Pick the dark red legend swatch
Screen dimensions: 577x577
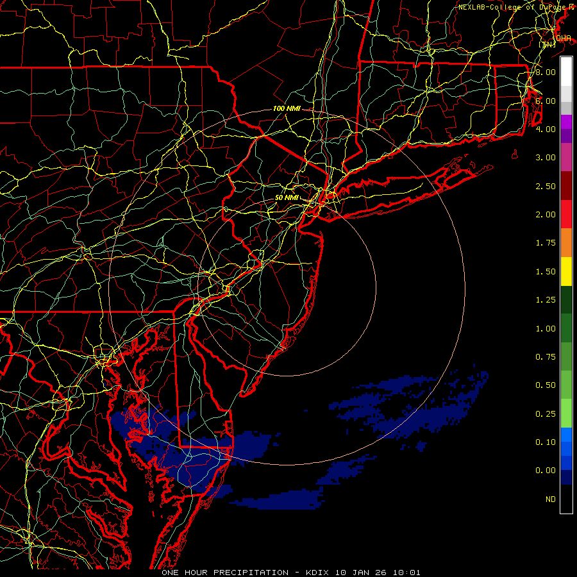(x=566, y=186)
